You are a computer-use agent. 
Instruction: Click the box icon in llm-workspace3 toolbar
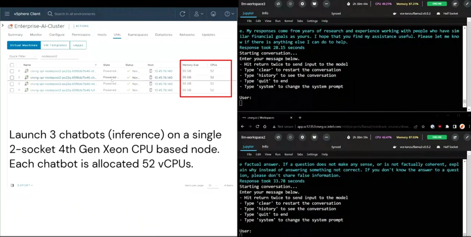click(315, 4)
